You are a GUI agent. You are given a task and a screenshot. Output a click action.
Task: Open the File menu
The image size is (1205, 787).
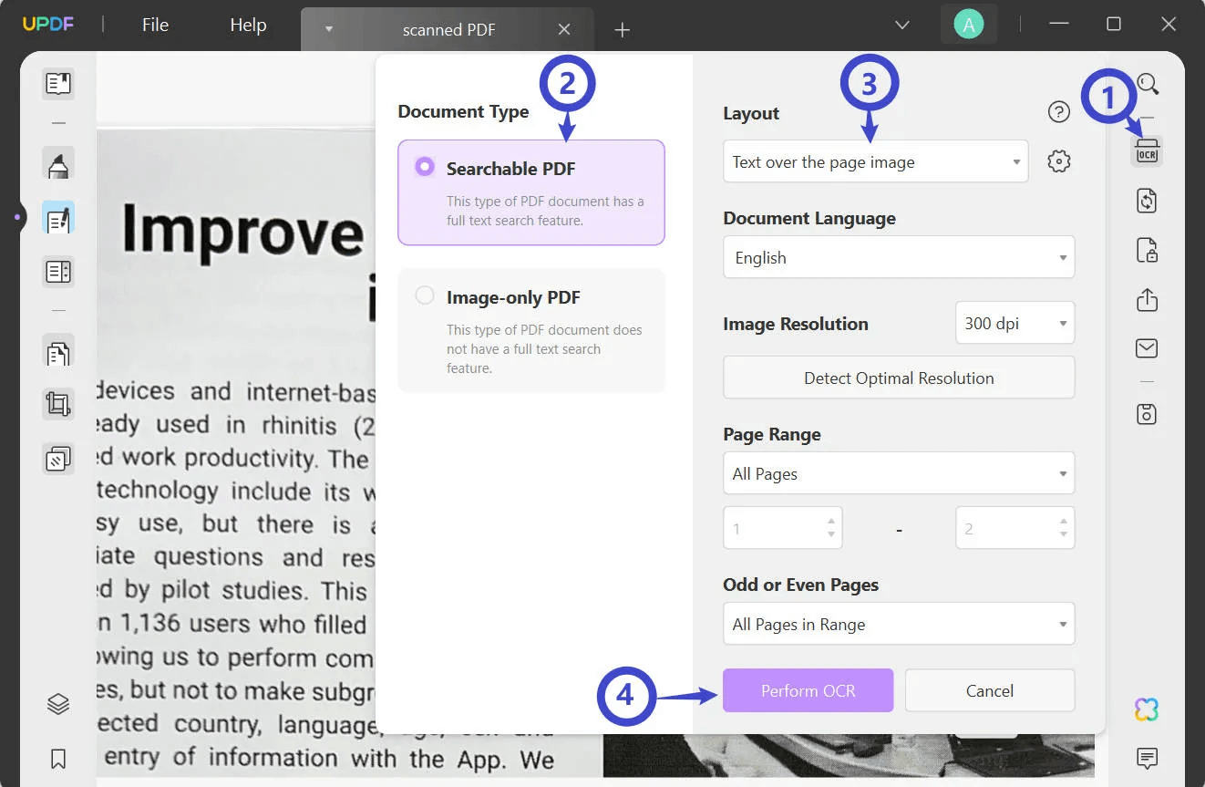[x=155, y=25]
